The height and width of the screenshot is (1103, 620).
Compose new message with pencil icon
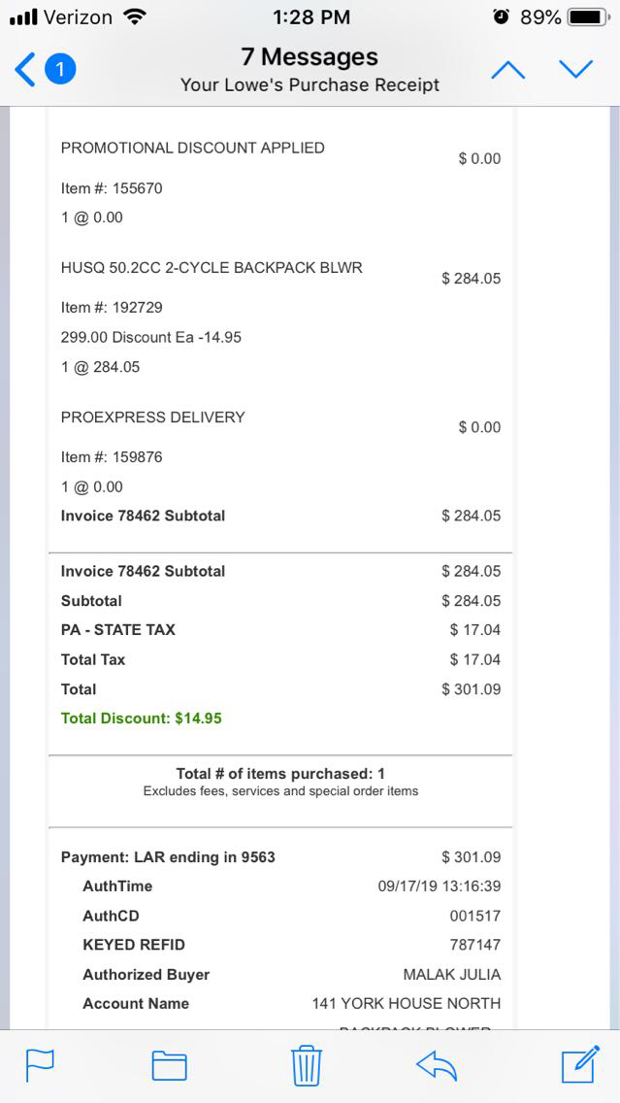580,1065
